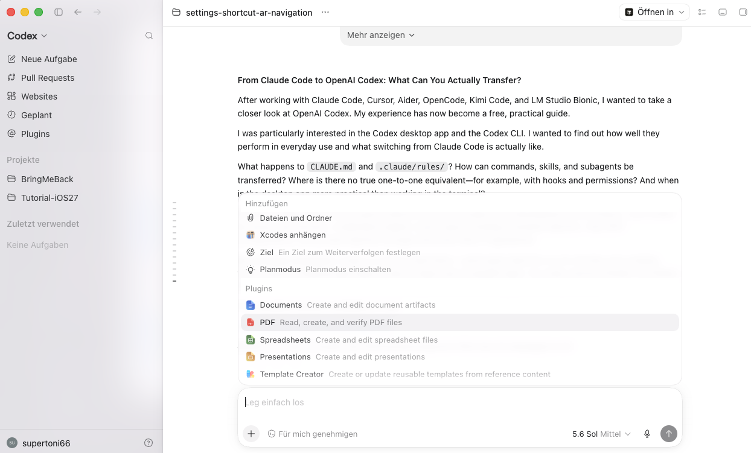Click the CLAUDE.md code text
The width and height of the screenshot is (751, 453).
pos(331,167)
